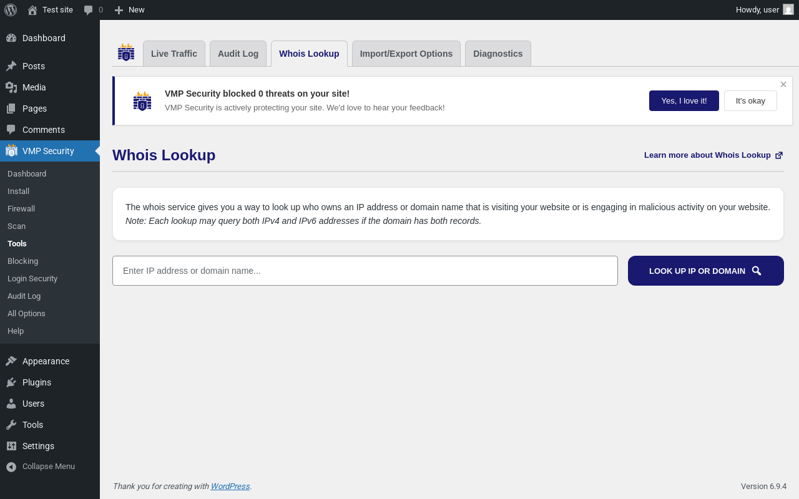The width and height of the screenshot is (799, 499).
Task: Click the user avatar in admin bar
Action: 788,10
